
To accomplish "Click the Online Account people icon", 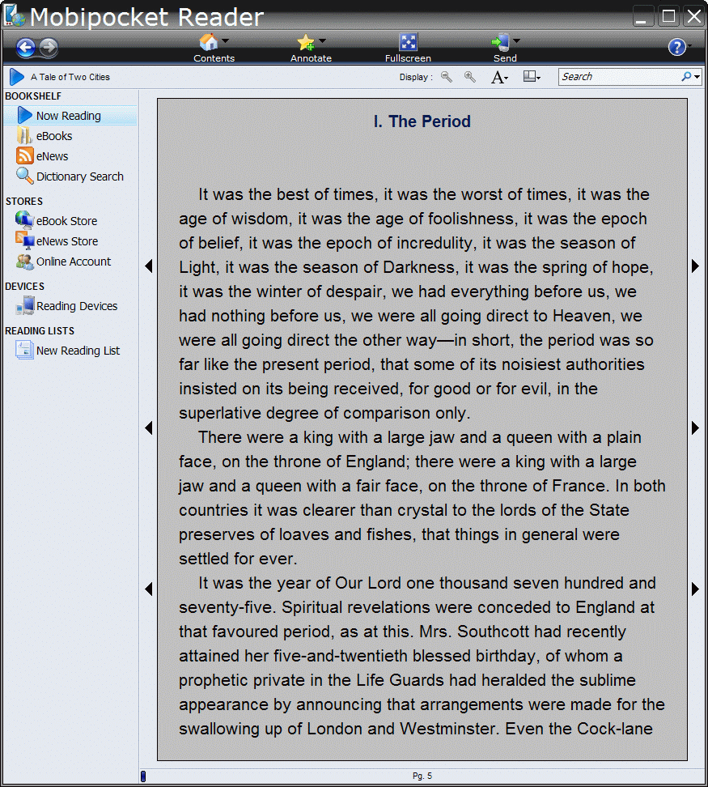I will pyautogui.click(x=24, y=261).
